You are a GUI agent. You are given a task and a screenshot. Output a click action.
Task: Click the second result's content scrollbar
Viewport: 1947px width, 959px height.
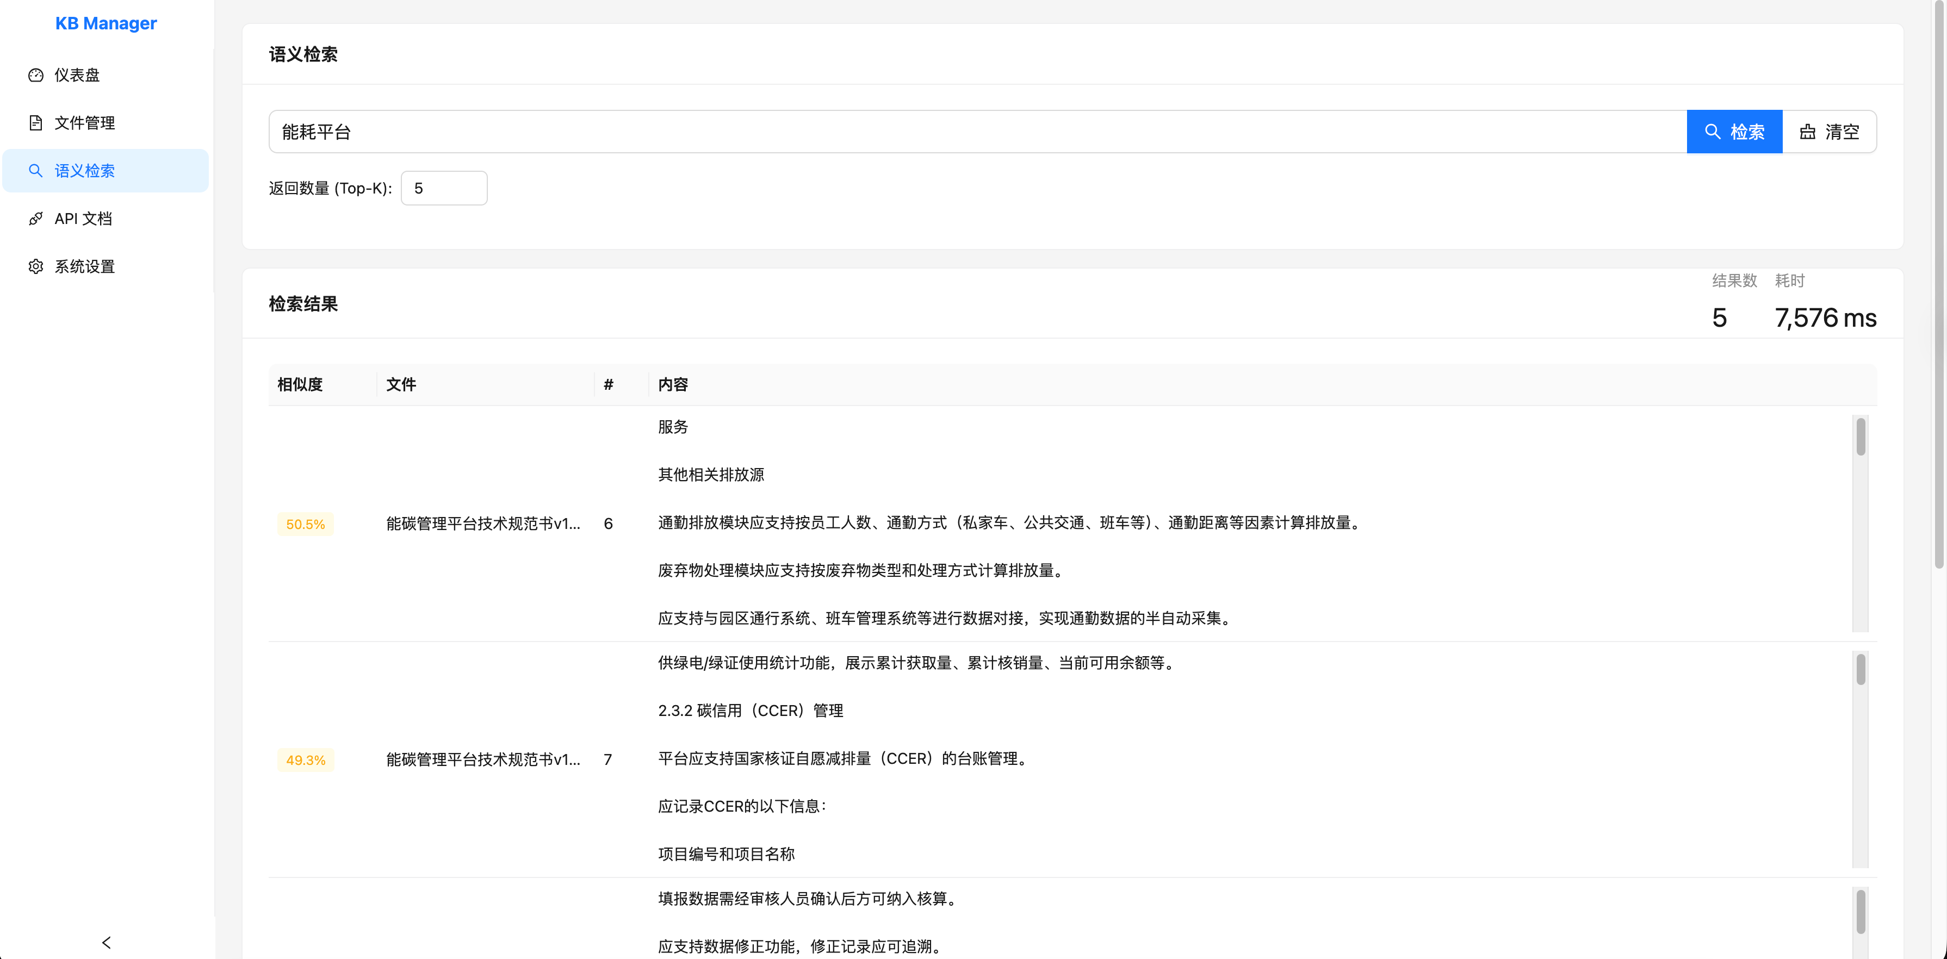point(1860,670)
